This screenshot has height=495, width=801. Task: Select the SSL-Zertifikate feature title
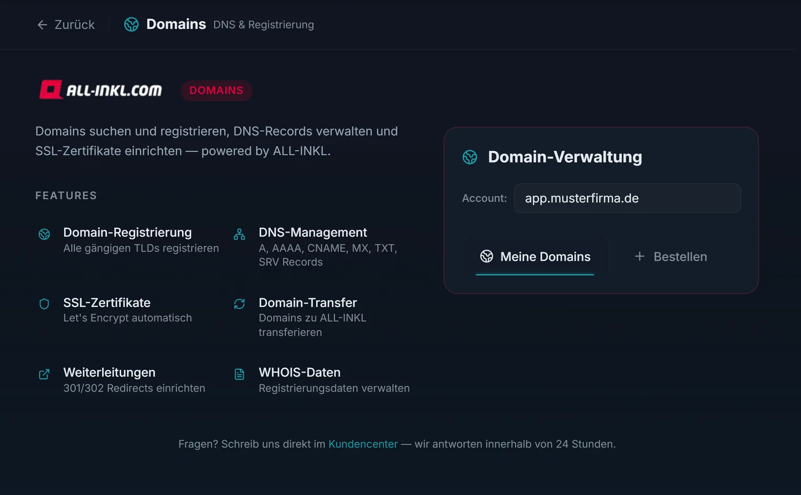pos(107,303)
